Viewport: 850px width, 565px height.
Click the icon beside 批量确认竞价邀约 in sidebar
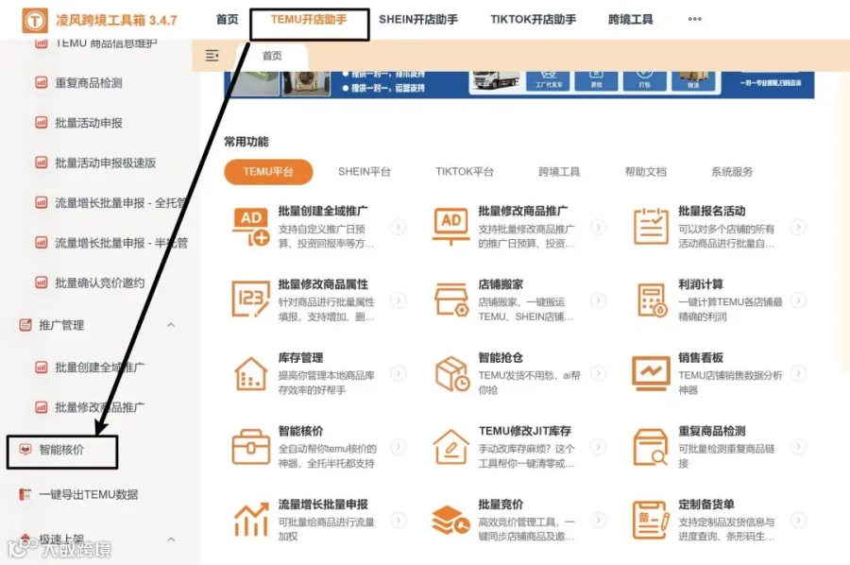tap(42, 282)
